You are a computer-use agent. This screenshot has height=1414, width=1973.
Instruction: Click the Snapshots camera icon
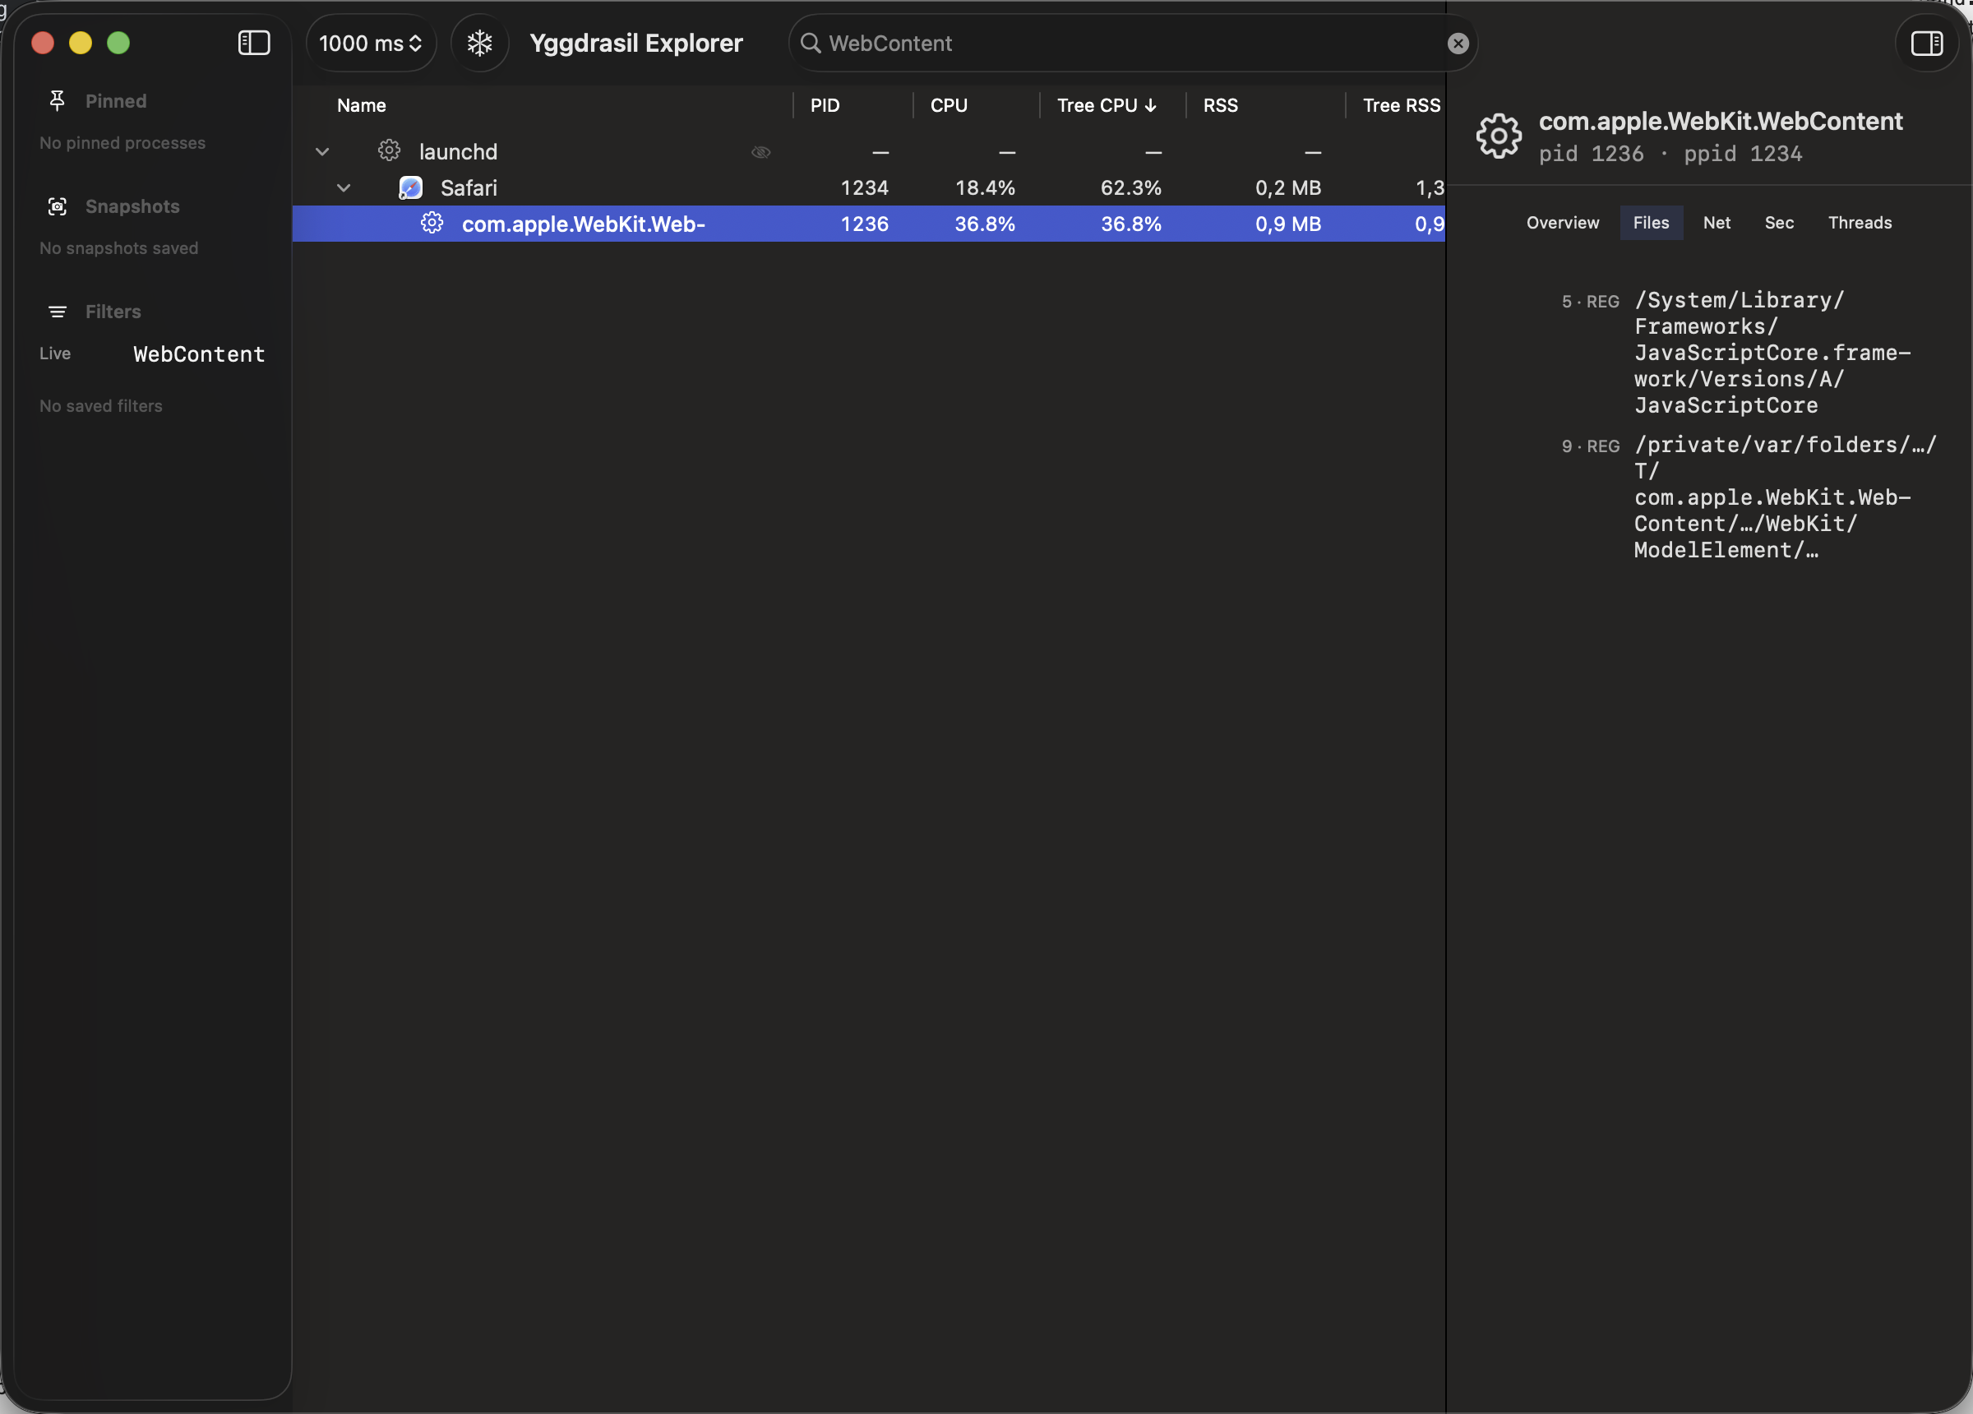pos(58,206)
